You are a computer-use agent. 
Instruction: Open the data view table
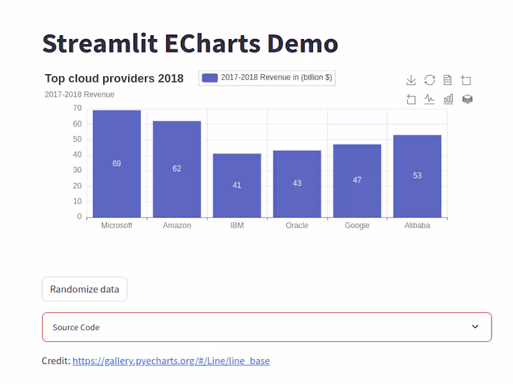448,80
